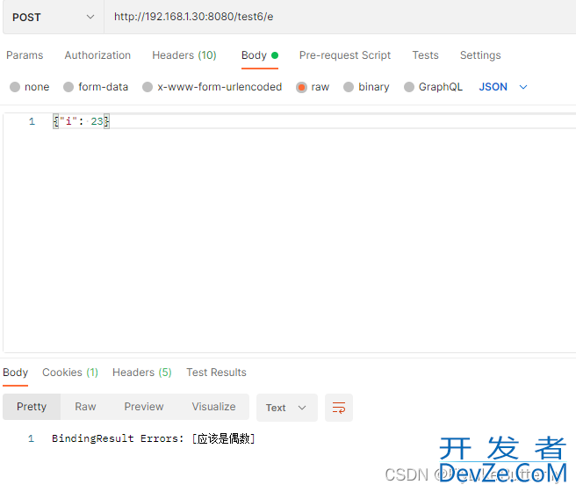
Task: Open the Authorization tab
Action: click(x=97, y=55)
